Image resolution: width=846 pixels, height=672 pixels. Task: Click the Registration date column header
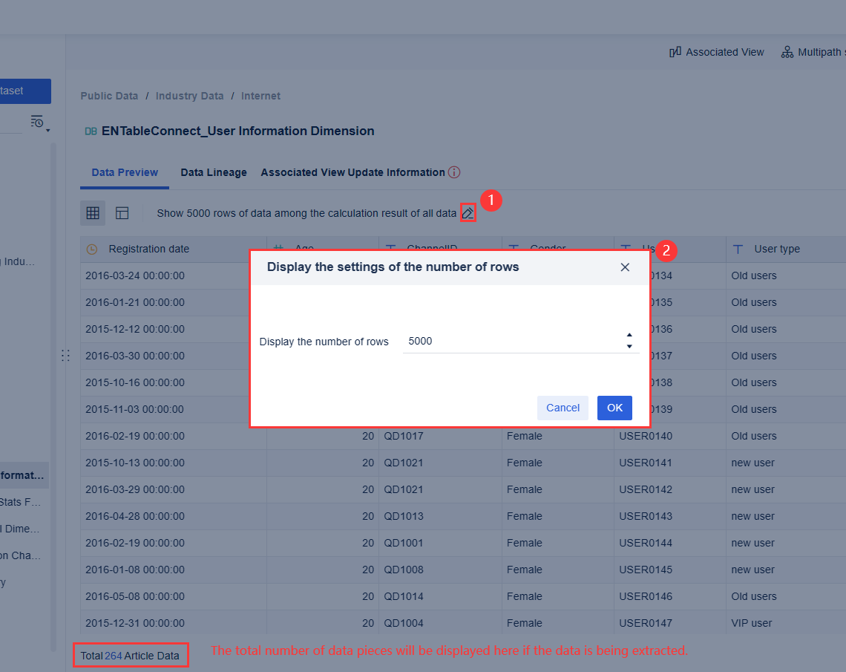click(x=173, y=249)
